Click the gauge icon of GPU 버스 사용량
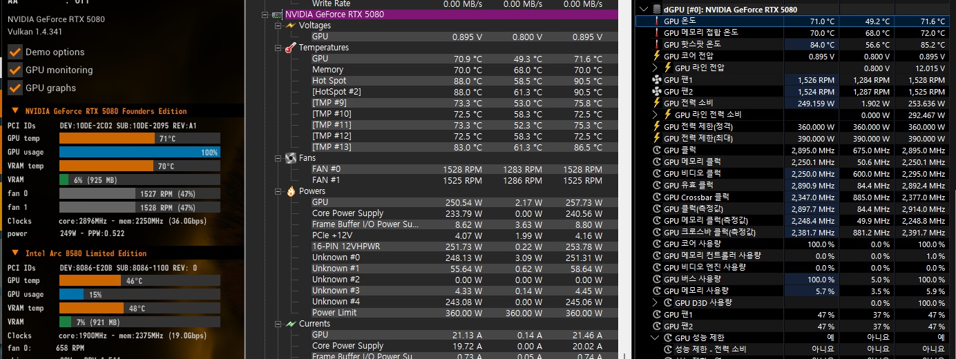 click(x=656, y=279)
